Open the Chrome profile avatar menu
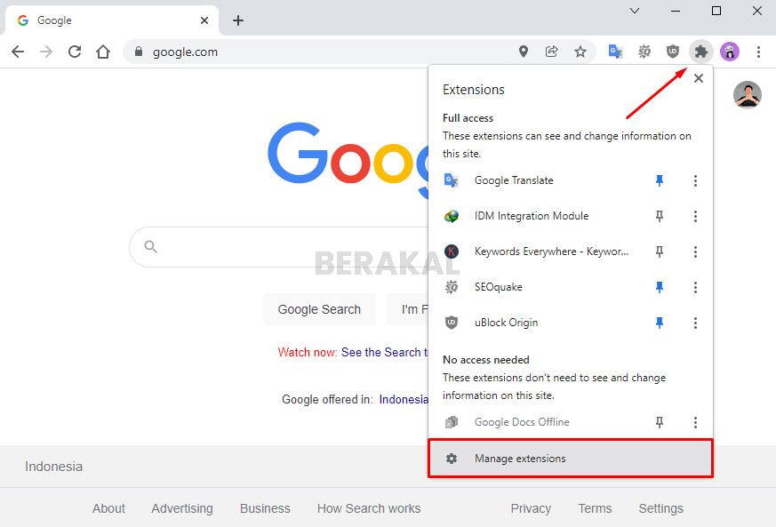This screenshot has width=776, height=527. pos(730,52)
